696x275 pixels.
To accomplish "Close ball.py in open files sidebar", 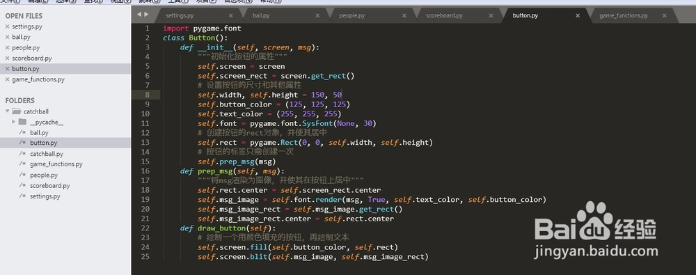I will point(7,38).
